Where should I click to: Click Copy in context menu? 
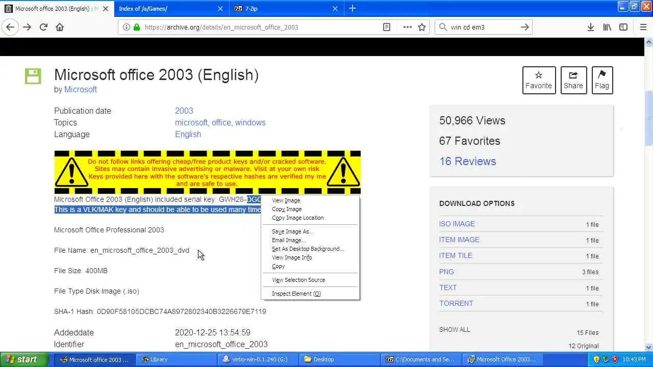point(310,266)
